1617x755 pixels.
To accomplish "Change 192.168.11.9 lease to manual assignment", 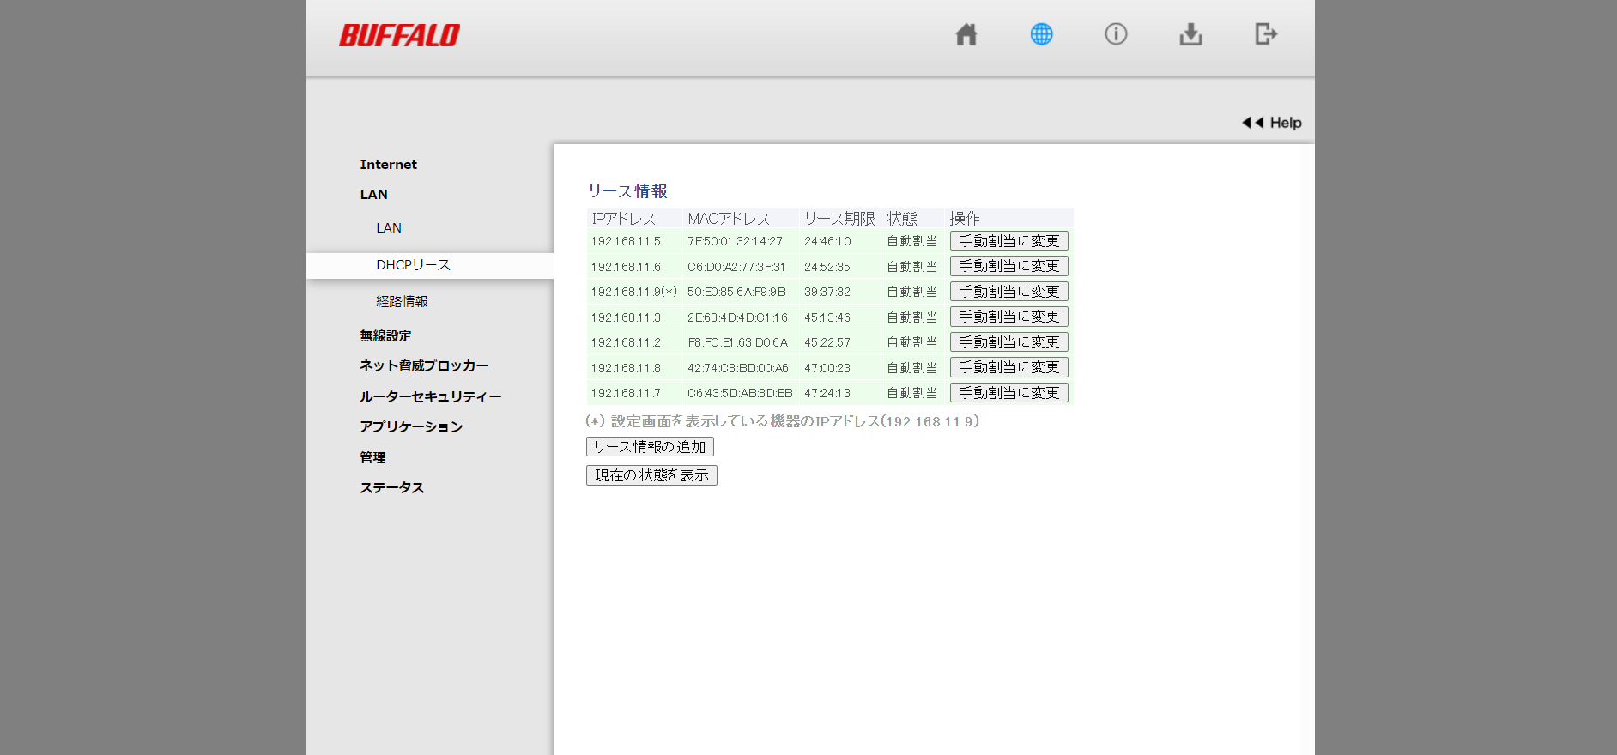I will point(1008,292).
